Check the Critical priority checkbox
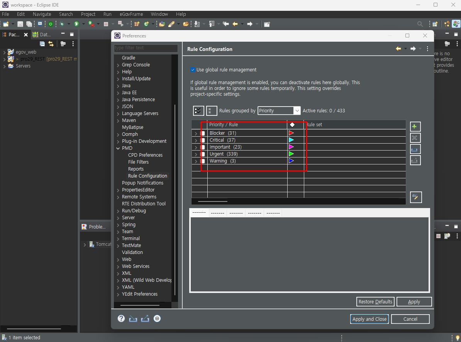 [203, 140]
